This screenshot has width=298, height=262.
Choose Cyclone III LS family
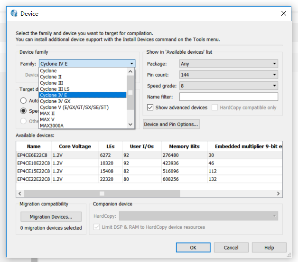pos(83,89)
